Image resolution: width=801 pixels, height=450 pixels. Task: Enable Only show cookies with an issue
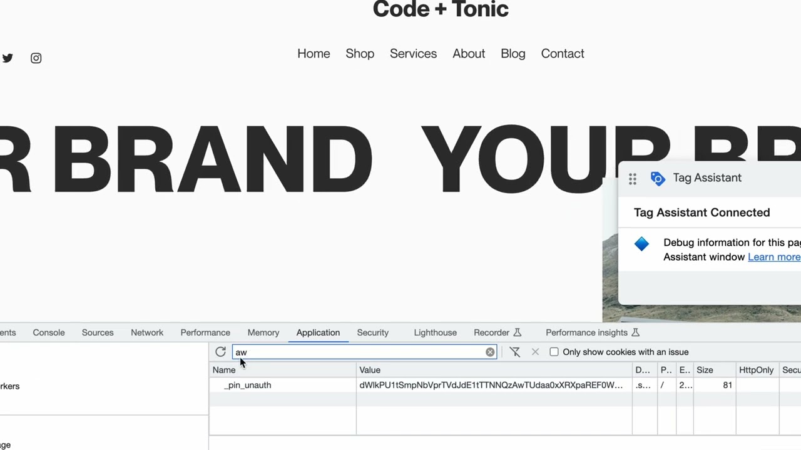[554, 352]
